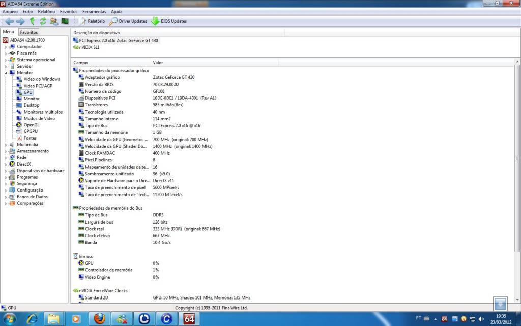Screen dimensions: 521x326
Task: Expand the Sistema operacional tree node
Action: coord(6,60)
